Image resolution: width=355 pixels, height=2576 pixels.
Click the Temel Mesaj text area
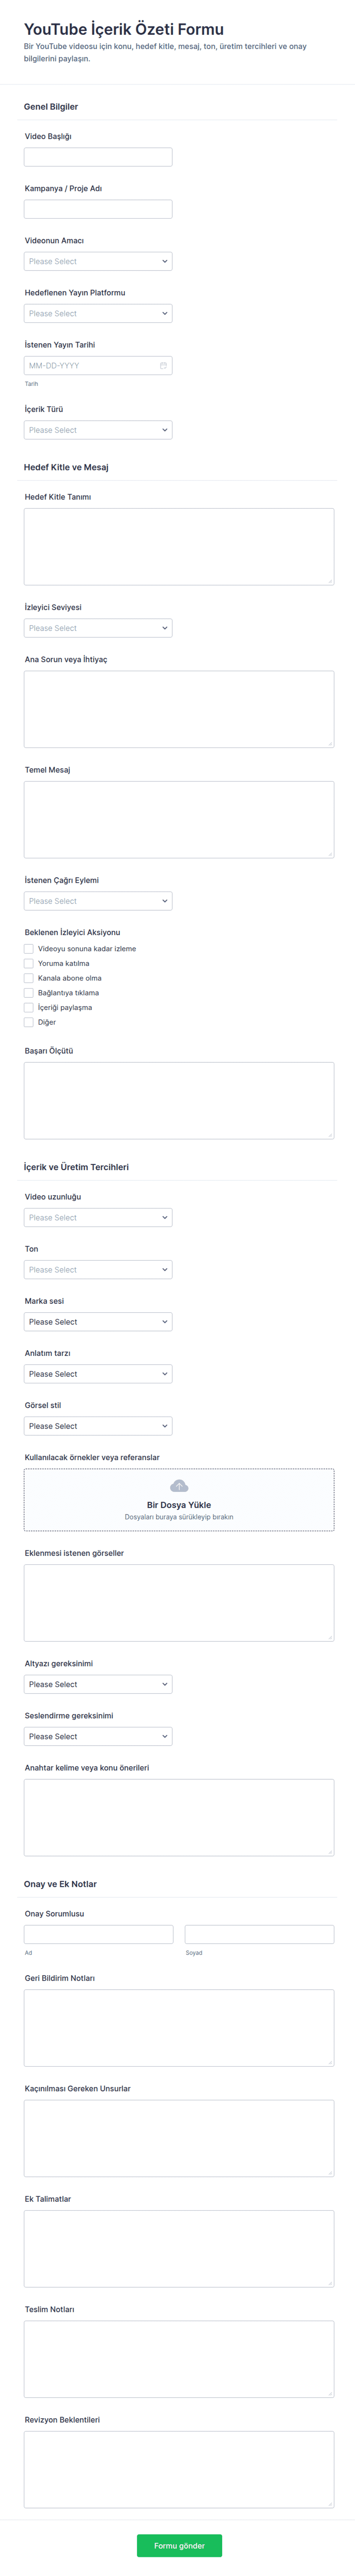179,820
